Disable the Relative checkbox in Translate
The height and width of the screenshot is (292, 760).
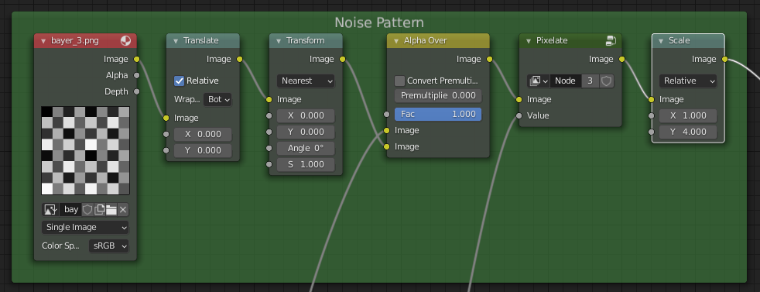point(180,81)
